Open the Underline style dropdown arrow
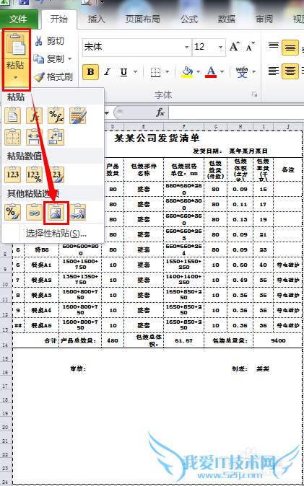 (135, 72)
